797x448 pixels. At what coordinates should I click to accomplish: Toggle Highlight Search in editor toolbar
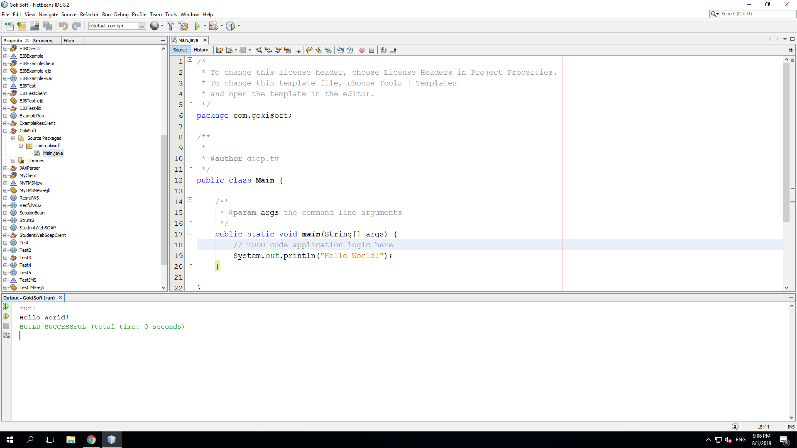tap(288, 50)
